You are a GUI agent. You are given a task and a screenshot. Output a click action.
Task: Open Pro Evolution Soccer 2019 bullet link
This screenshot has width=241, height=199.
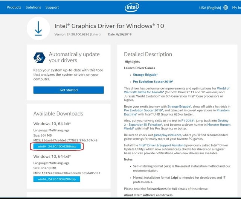tap(153, 82)
